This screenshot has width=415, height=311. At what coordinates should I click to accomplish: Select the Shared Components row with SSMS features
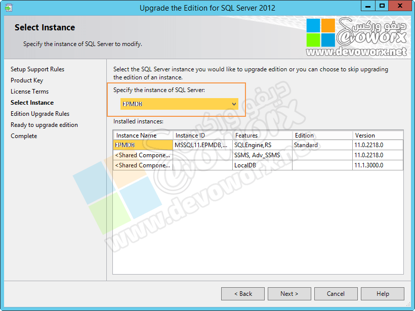pyautogui.click(x=142, y=155)
